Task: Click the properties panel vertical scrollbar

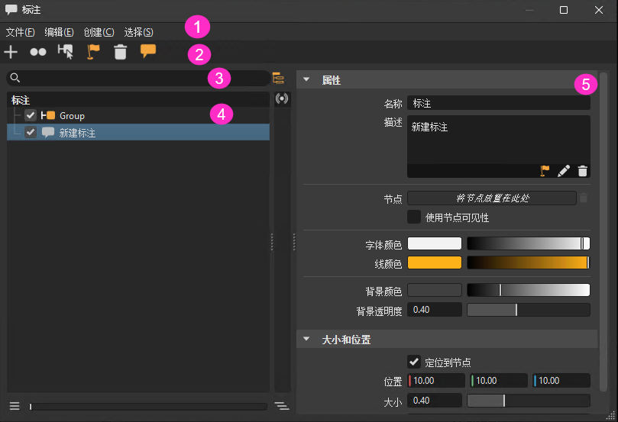Action: click(603, 231)
